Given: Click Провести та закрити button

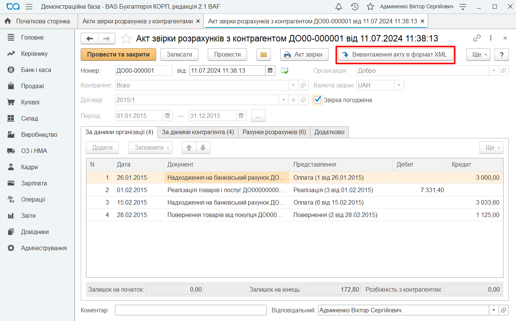Looking at the screenshot, I should [118, 55].
